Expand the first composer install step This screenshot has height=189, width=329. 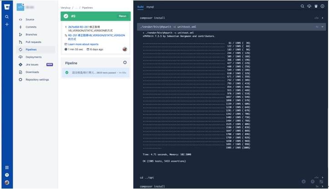[x=323, y=18]
